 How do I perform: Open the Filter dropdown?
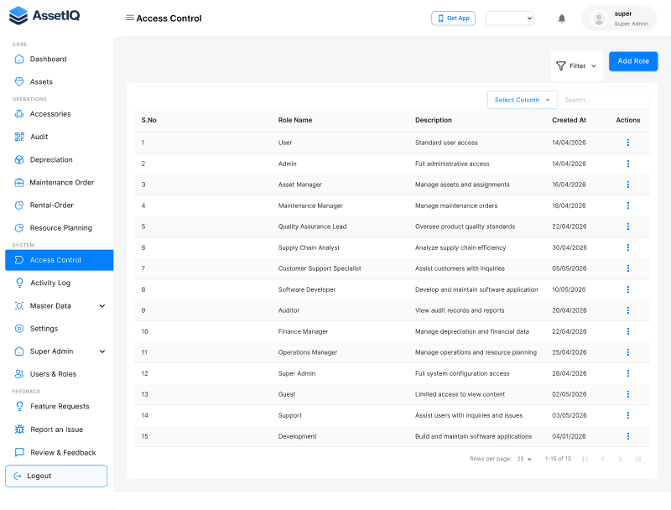click(576, 66)
